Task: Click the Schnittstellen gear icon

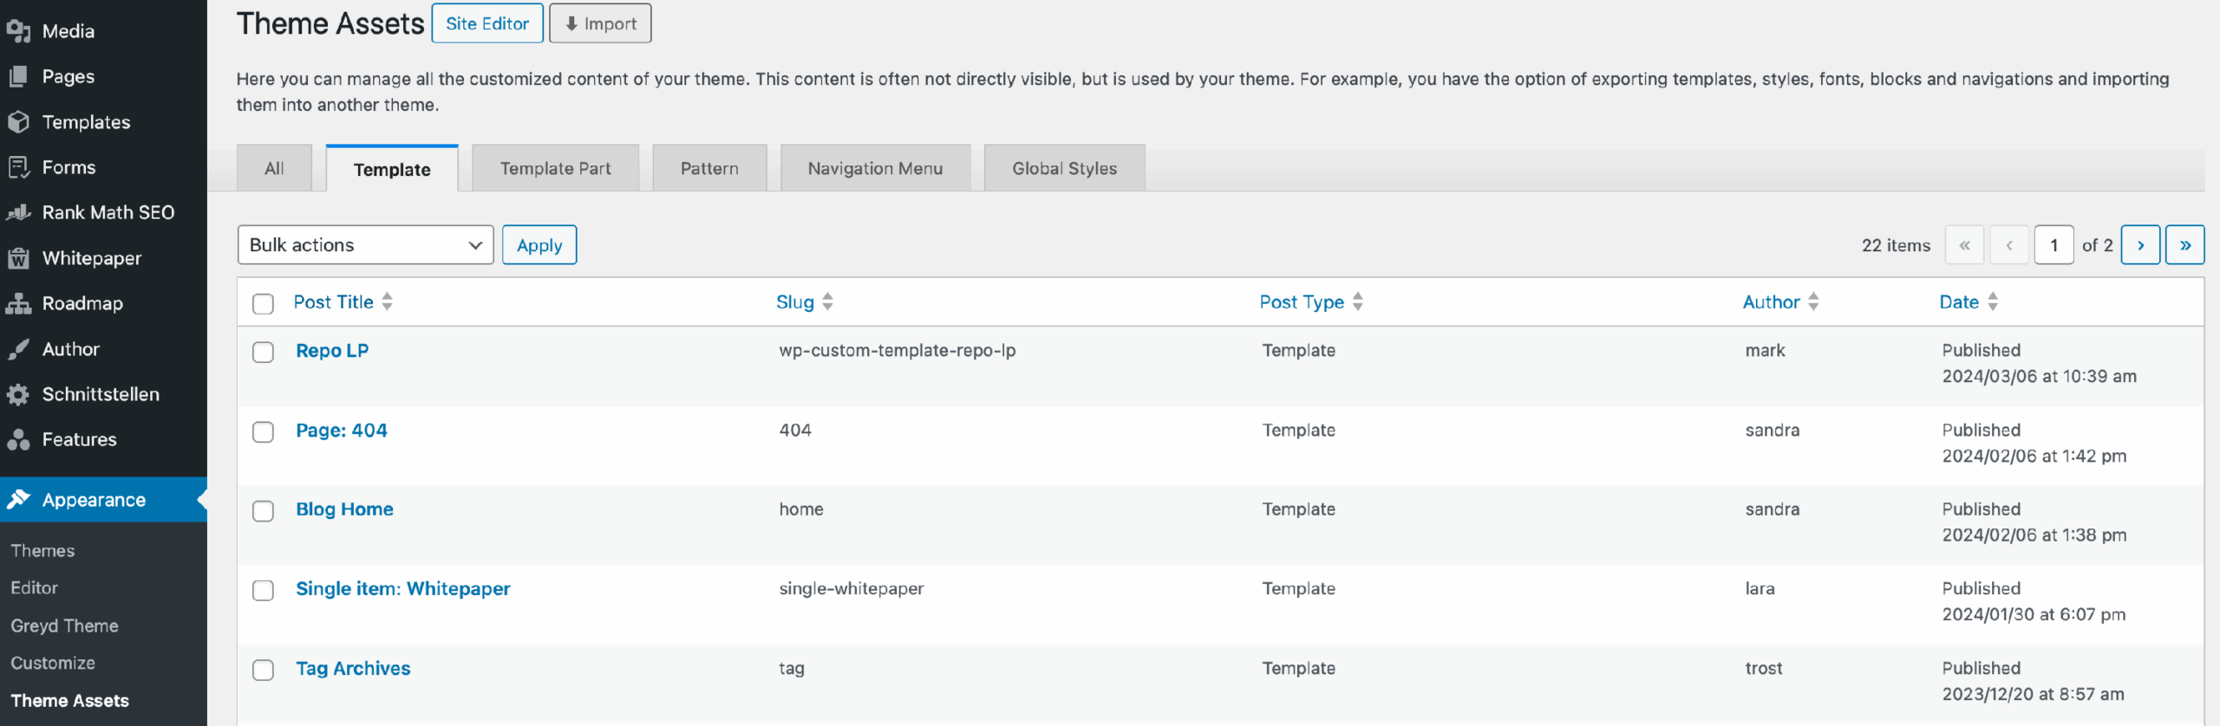Action: tap(18, 394)
